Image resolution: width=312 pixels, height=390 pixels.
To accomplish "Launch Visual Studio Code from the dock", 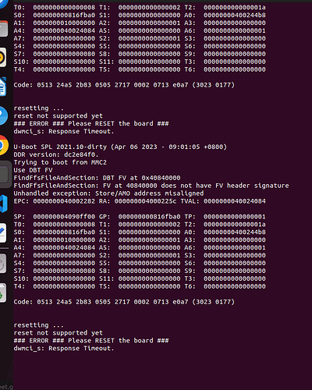I will click(4, 204).
